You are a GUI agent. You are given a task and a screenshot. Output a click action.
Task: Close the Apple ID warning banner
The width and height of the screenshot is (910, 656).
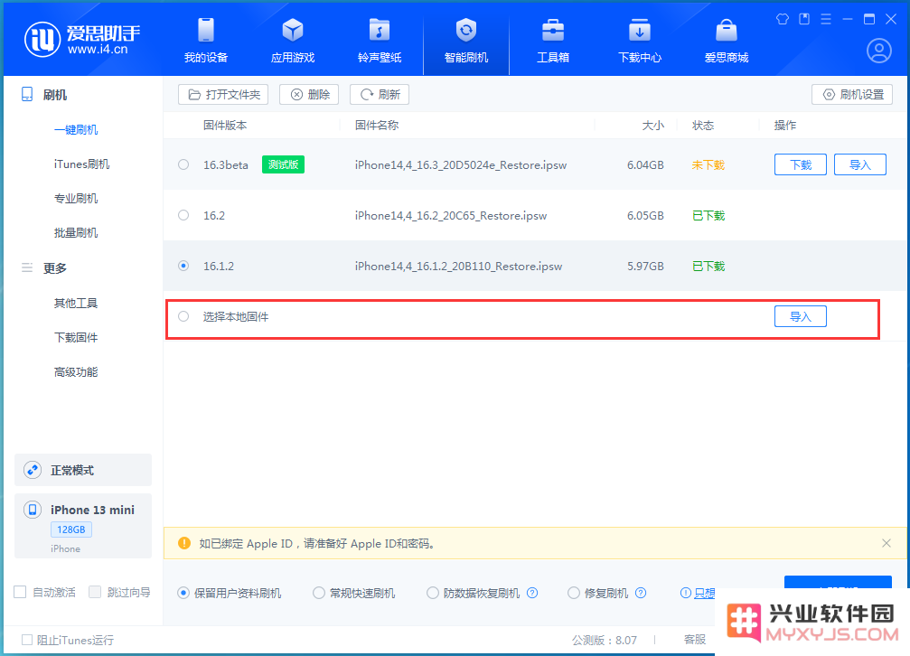[887, 543]
